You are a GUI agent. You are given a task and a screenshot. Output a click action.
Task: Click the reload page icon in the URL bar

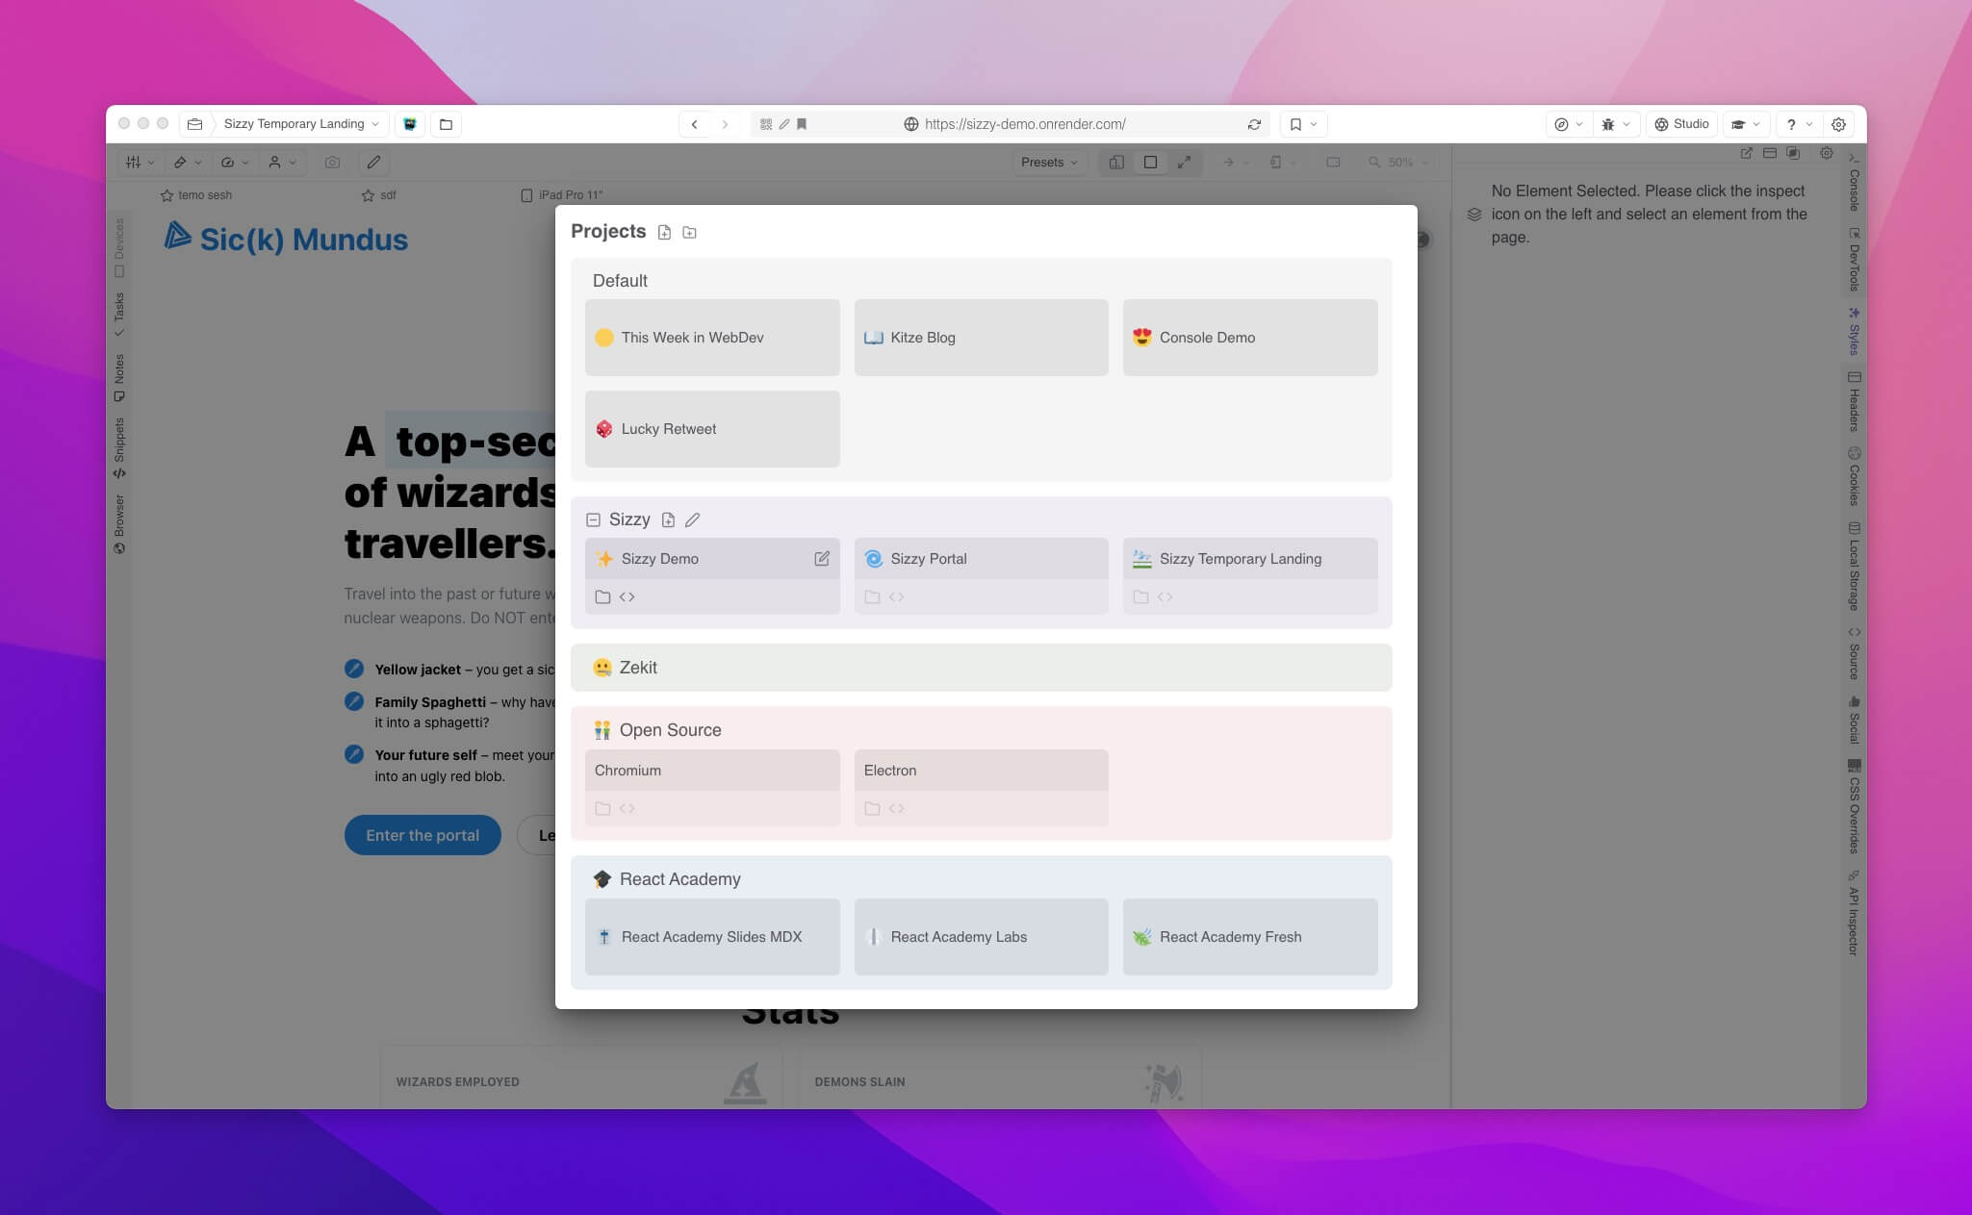(x=1253, y=124)
